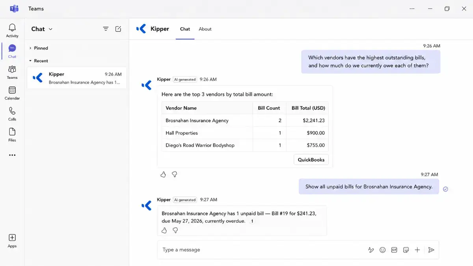This screenshot has width=473, height=266.
Task: Thumbs down the unpaid bill reply
Action: coord(175,230)
